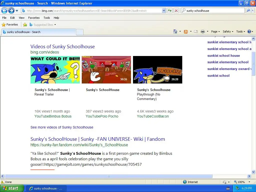Image resolution: width=256 pixels, height=192 pixels.
Task: Select sunky schoolhouse taskbar button
Action: (x=46, y=188)
